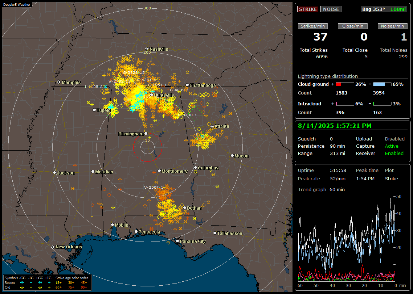Click the Old +IC yellow plus symbol
Viewport: 413px width, 294px height.
pos(49,287)
